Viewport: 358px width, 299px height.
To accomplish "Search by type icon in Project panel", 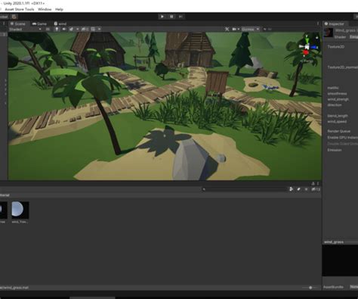I will pyautogui.click(x=292, y=189).
